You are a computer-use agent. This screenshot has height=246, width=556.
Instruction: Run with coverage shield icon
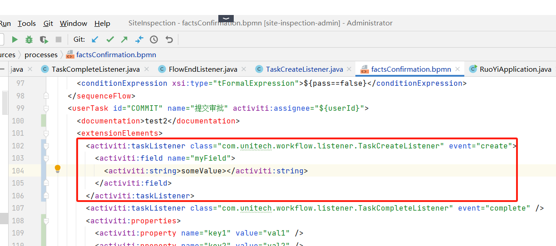tap(44, 39)
